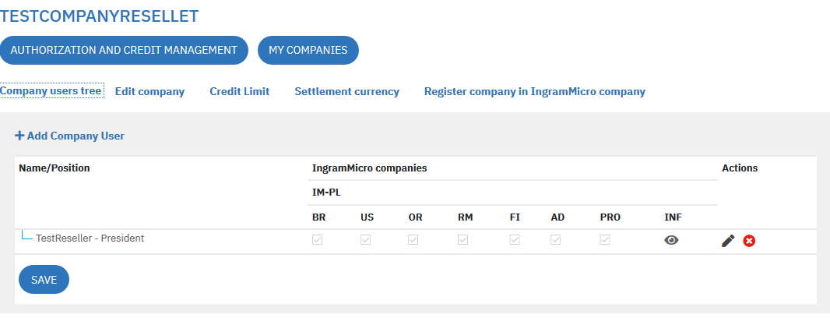
Task: Click the red delete icon for TestReseller
Action: tap(749, 241)
